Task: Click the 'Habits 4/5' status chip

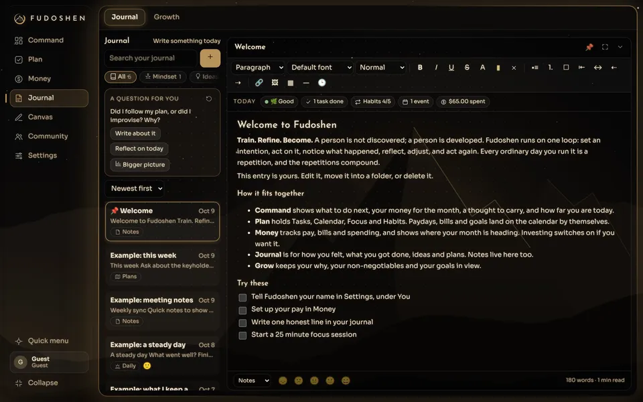Action: pyautogui.click(x=373, y=101)
